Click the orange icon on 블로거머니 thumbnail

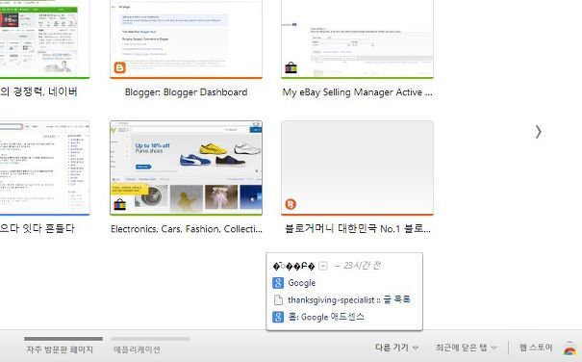(291, 204)
